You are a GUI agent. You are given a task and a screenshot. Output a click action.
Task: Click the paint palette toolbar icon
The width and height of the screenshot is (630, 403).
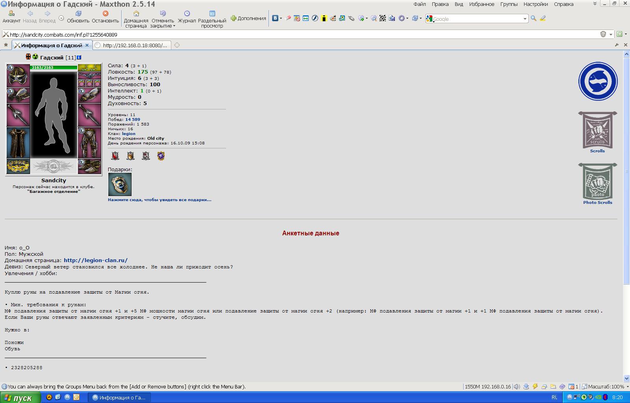point(333,18)
